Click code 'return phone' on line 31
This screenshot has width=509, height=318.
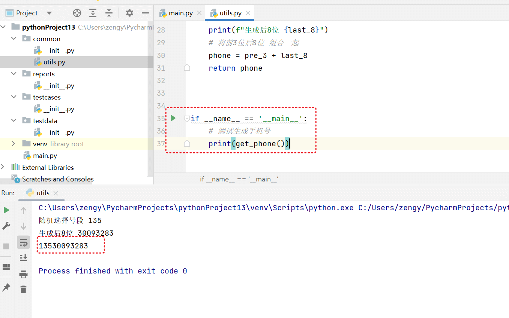[236, 68]
